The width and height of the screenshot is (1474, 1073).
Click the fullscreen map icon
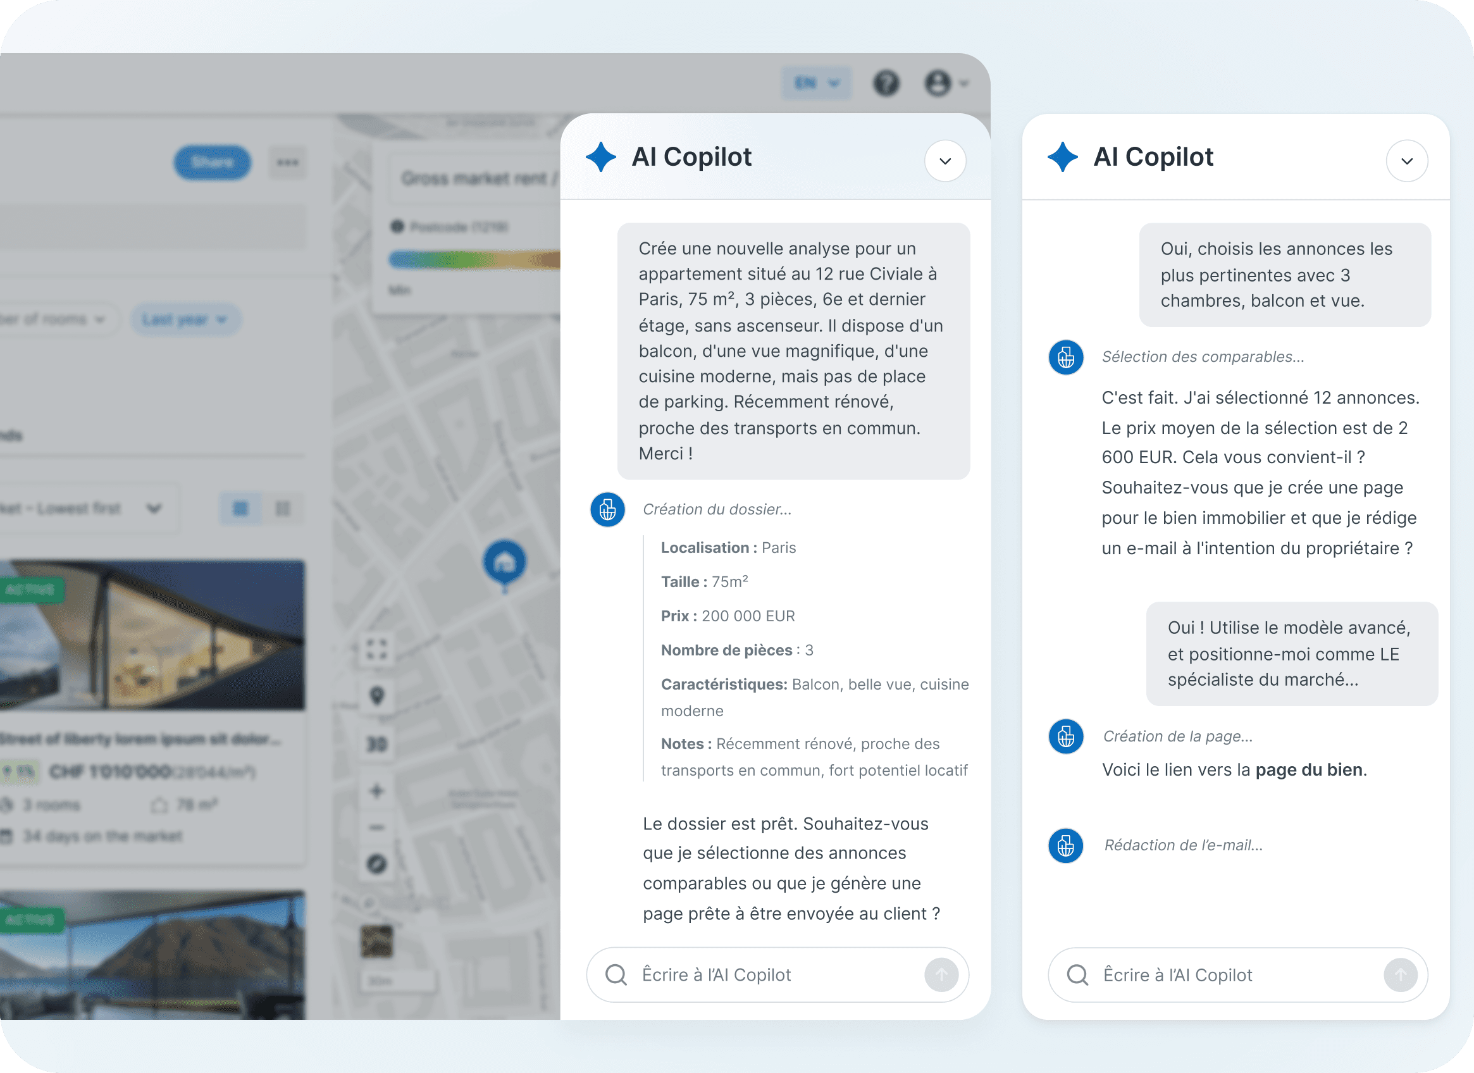(376, 648)
